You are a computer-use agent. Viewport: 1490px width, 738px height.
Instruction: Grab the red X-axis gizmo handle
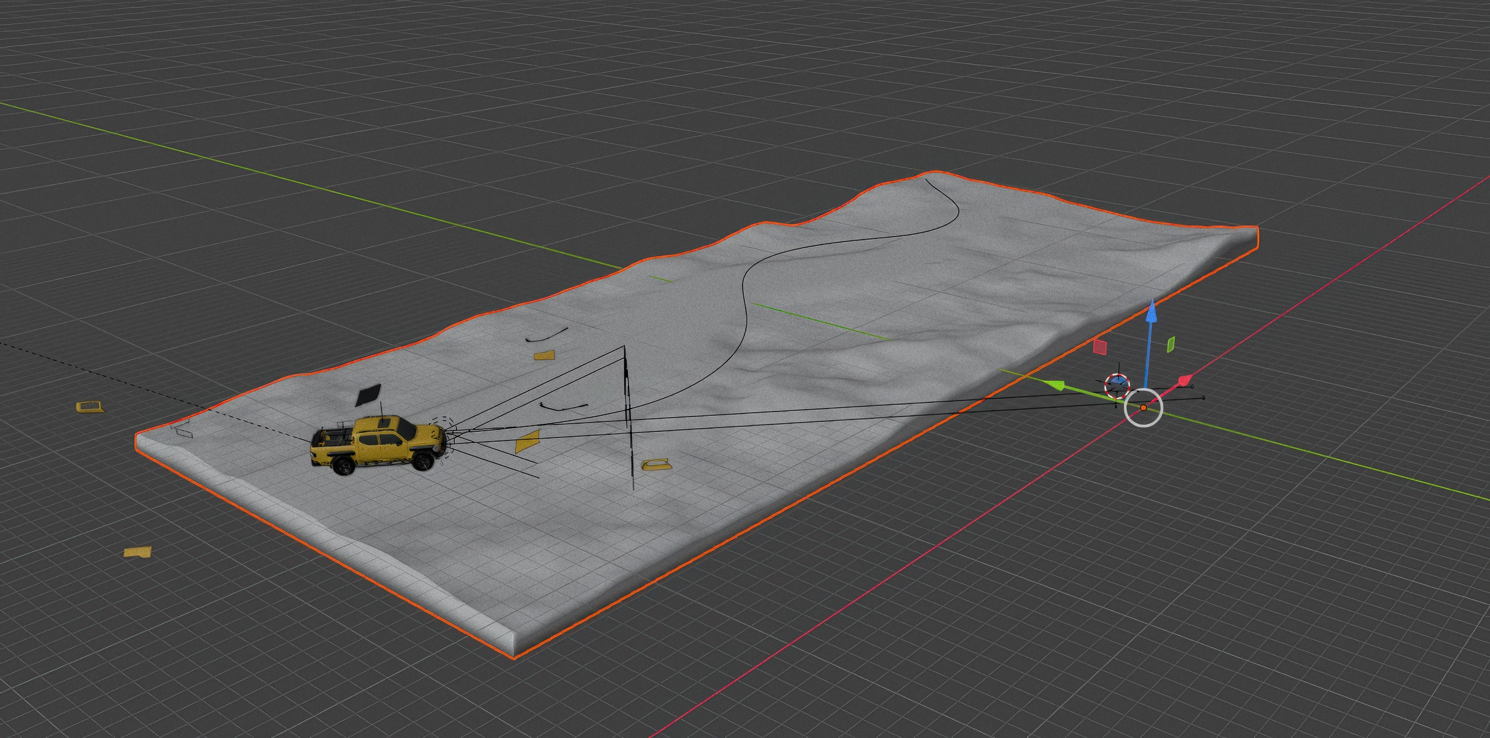(x=1183, y=380)
